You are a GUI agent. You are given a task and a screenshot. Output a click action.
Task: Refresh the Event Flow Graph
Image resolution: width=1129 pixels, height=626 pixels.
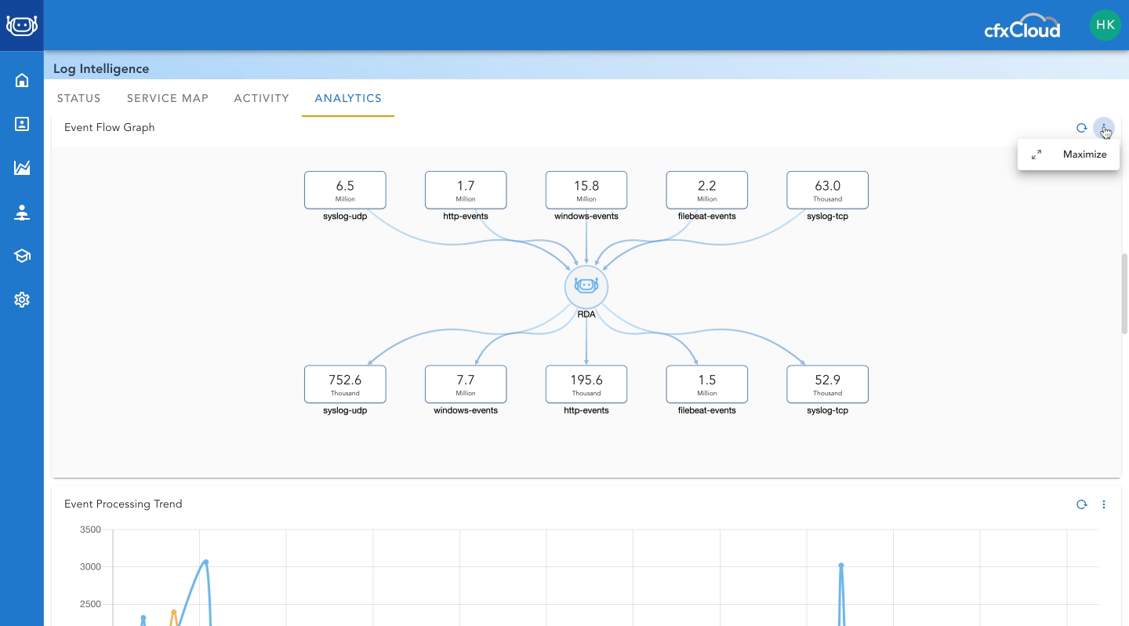point(1081,128)
